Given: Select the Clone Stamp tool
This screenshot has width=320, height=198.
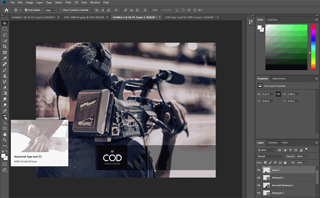Looking at the screenshot, I should (x=5, y=76).
